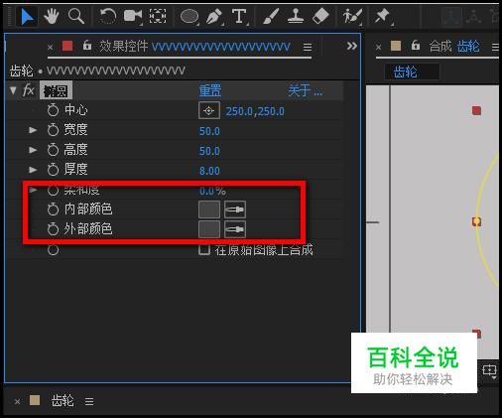Select the Ellipse shape tool

point(189,16)
